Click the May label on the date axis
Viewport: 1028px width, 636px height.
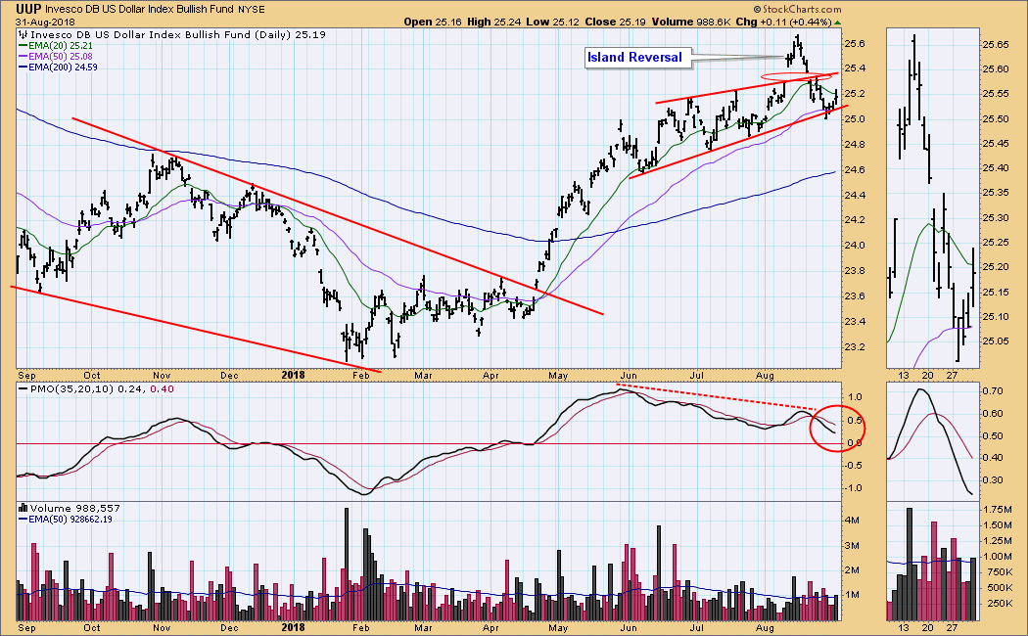pos(558,373)
